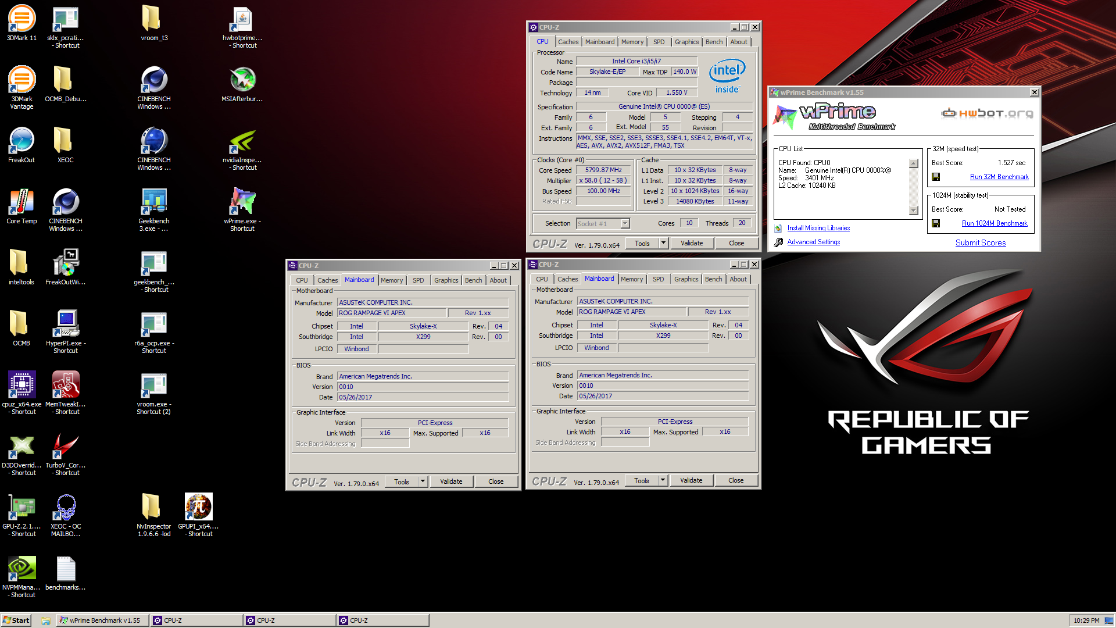Launch the hwbotprime shortcut icon
Image resolution: width=1116 pixels, height=628 pixels.
click(242, 19)
